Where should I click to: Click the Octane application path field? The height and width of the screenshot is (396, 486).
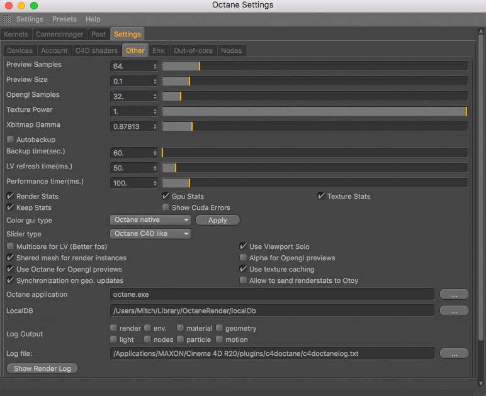(272, 295)
